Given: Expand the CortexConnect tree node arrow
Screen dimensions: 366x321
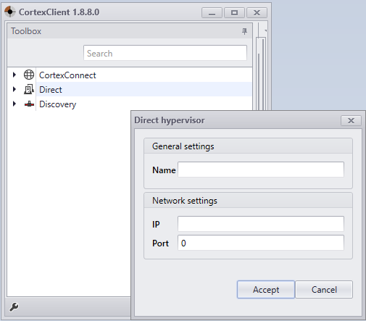Looking at the screenshot, I should click(14, 75).
